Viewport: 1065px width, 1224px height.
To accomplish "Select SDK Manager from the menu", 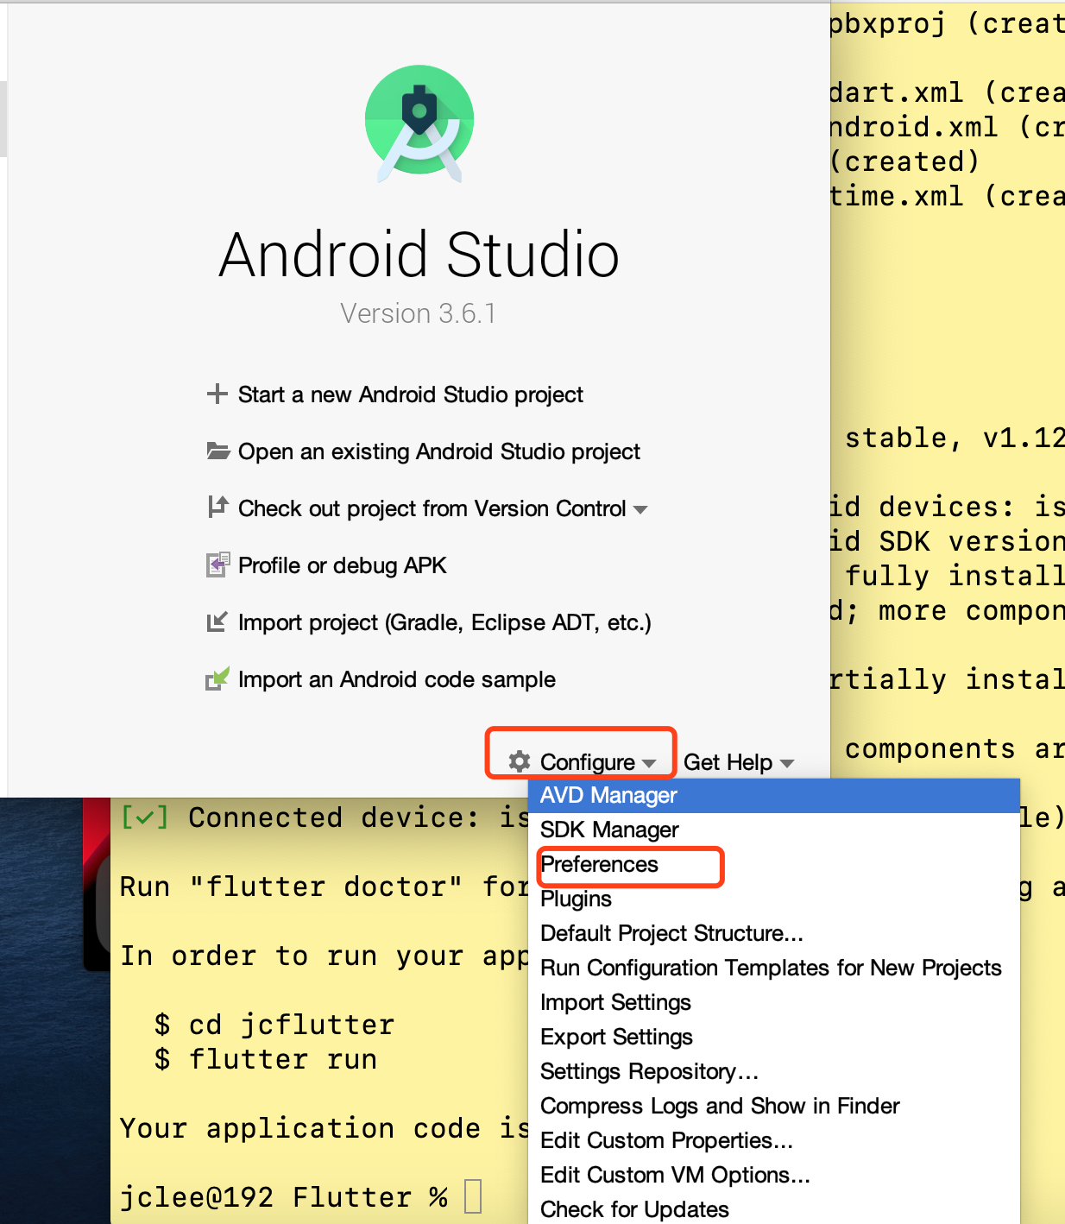I will pos(774,830).
